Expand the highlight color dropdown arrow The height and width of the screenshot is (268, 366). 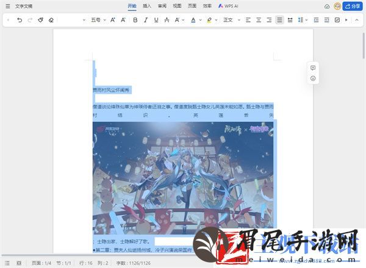pyautogui.click(x=216, y=20)
